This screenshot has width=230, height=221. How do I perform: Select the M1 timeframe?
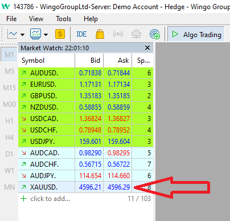coord(9,55)
